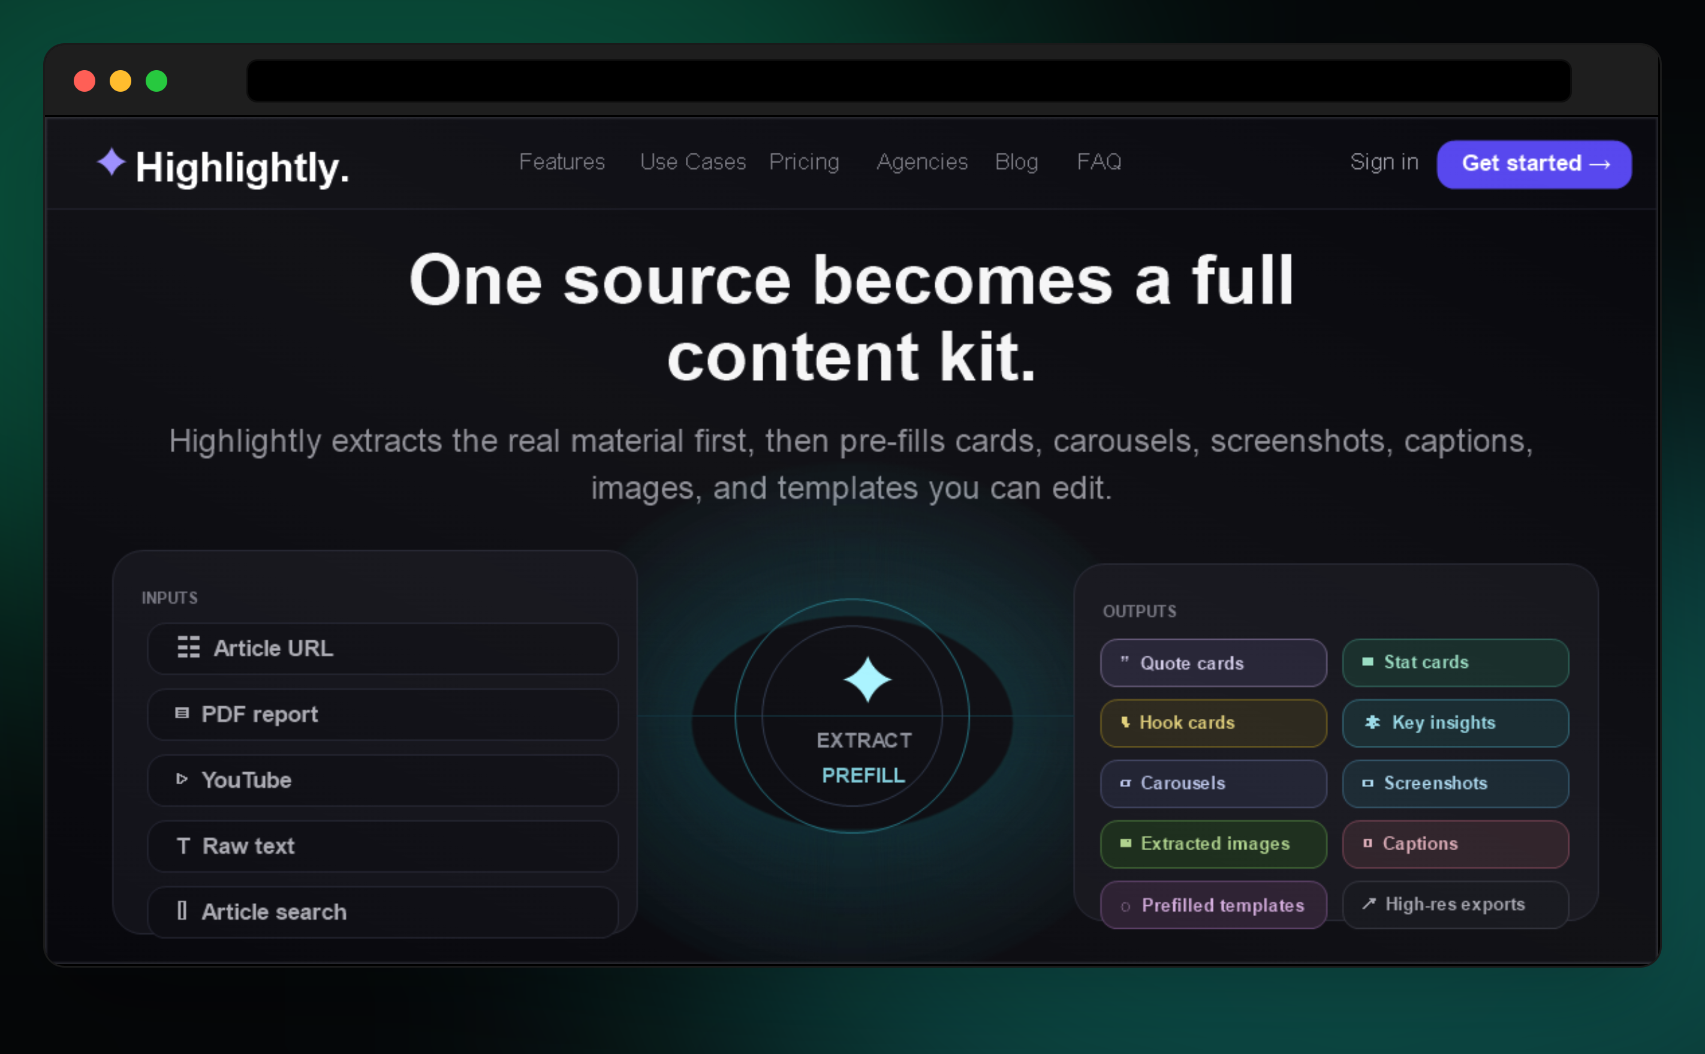Click the Get started button
This screenshot has width=1705, height=1054.
[x=1534, y=164]
